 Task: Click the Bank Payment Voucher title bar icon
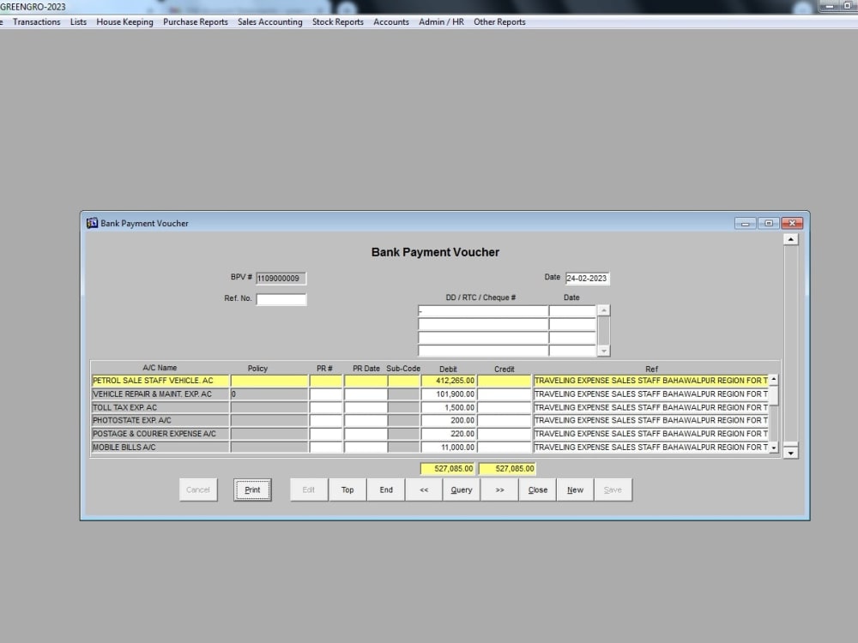click(x=92, y=222)
